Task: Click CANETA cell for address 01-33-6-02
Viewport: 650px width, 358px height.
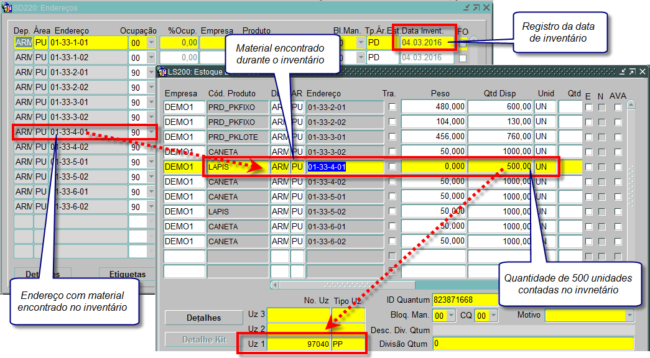Action: pyautogui.click(x=238, y=241)
